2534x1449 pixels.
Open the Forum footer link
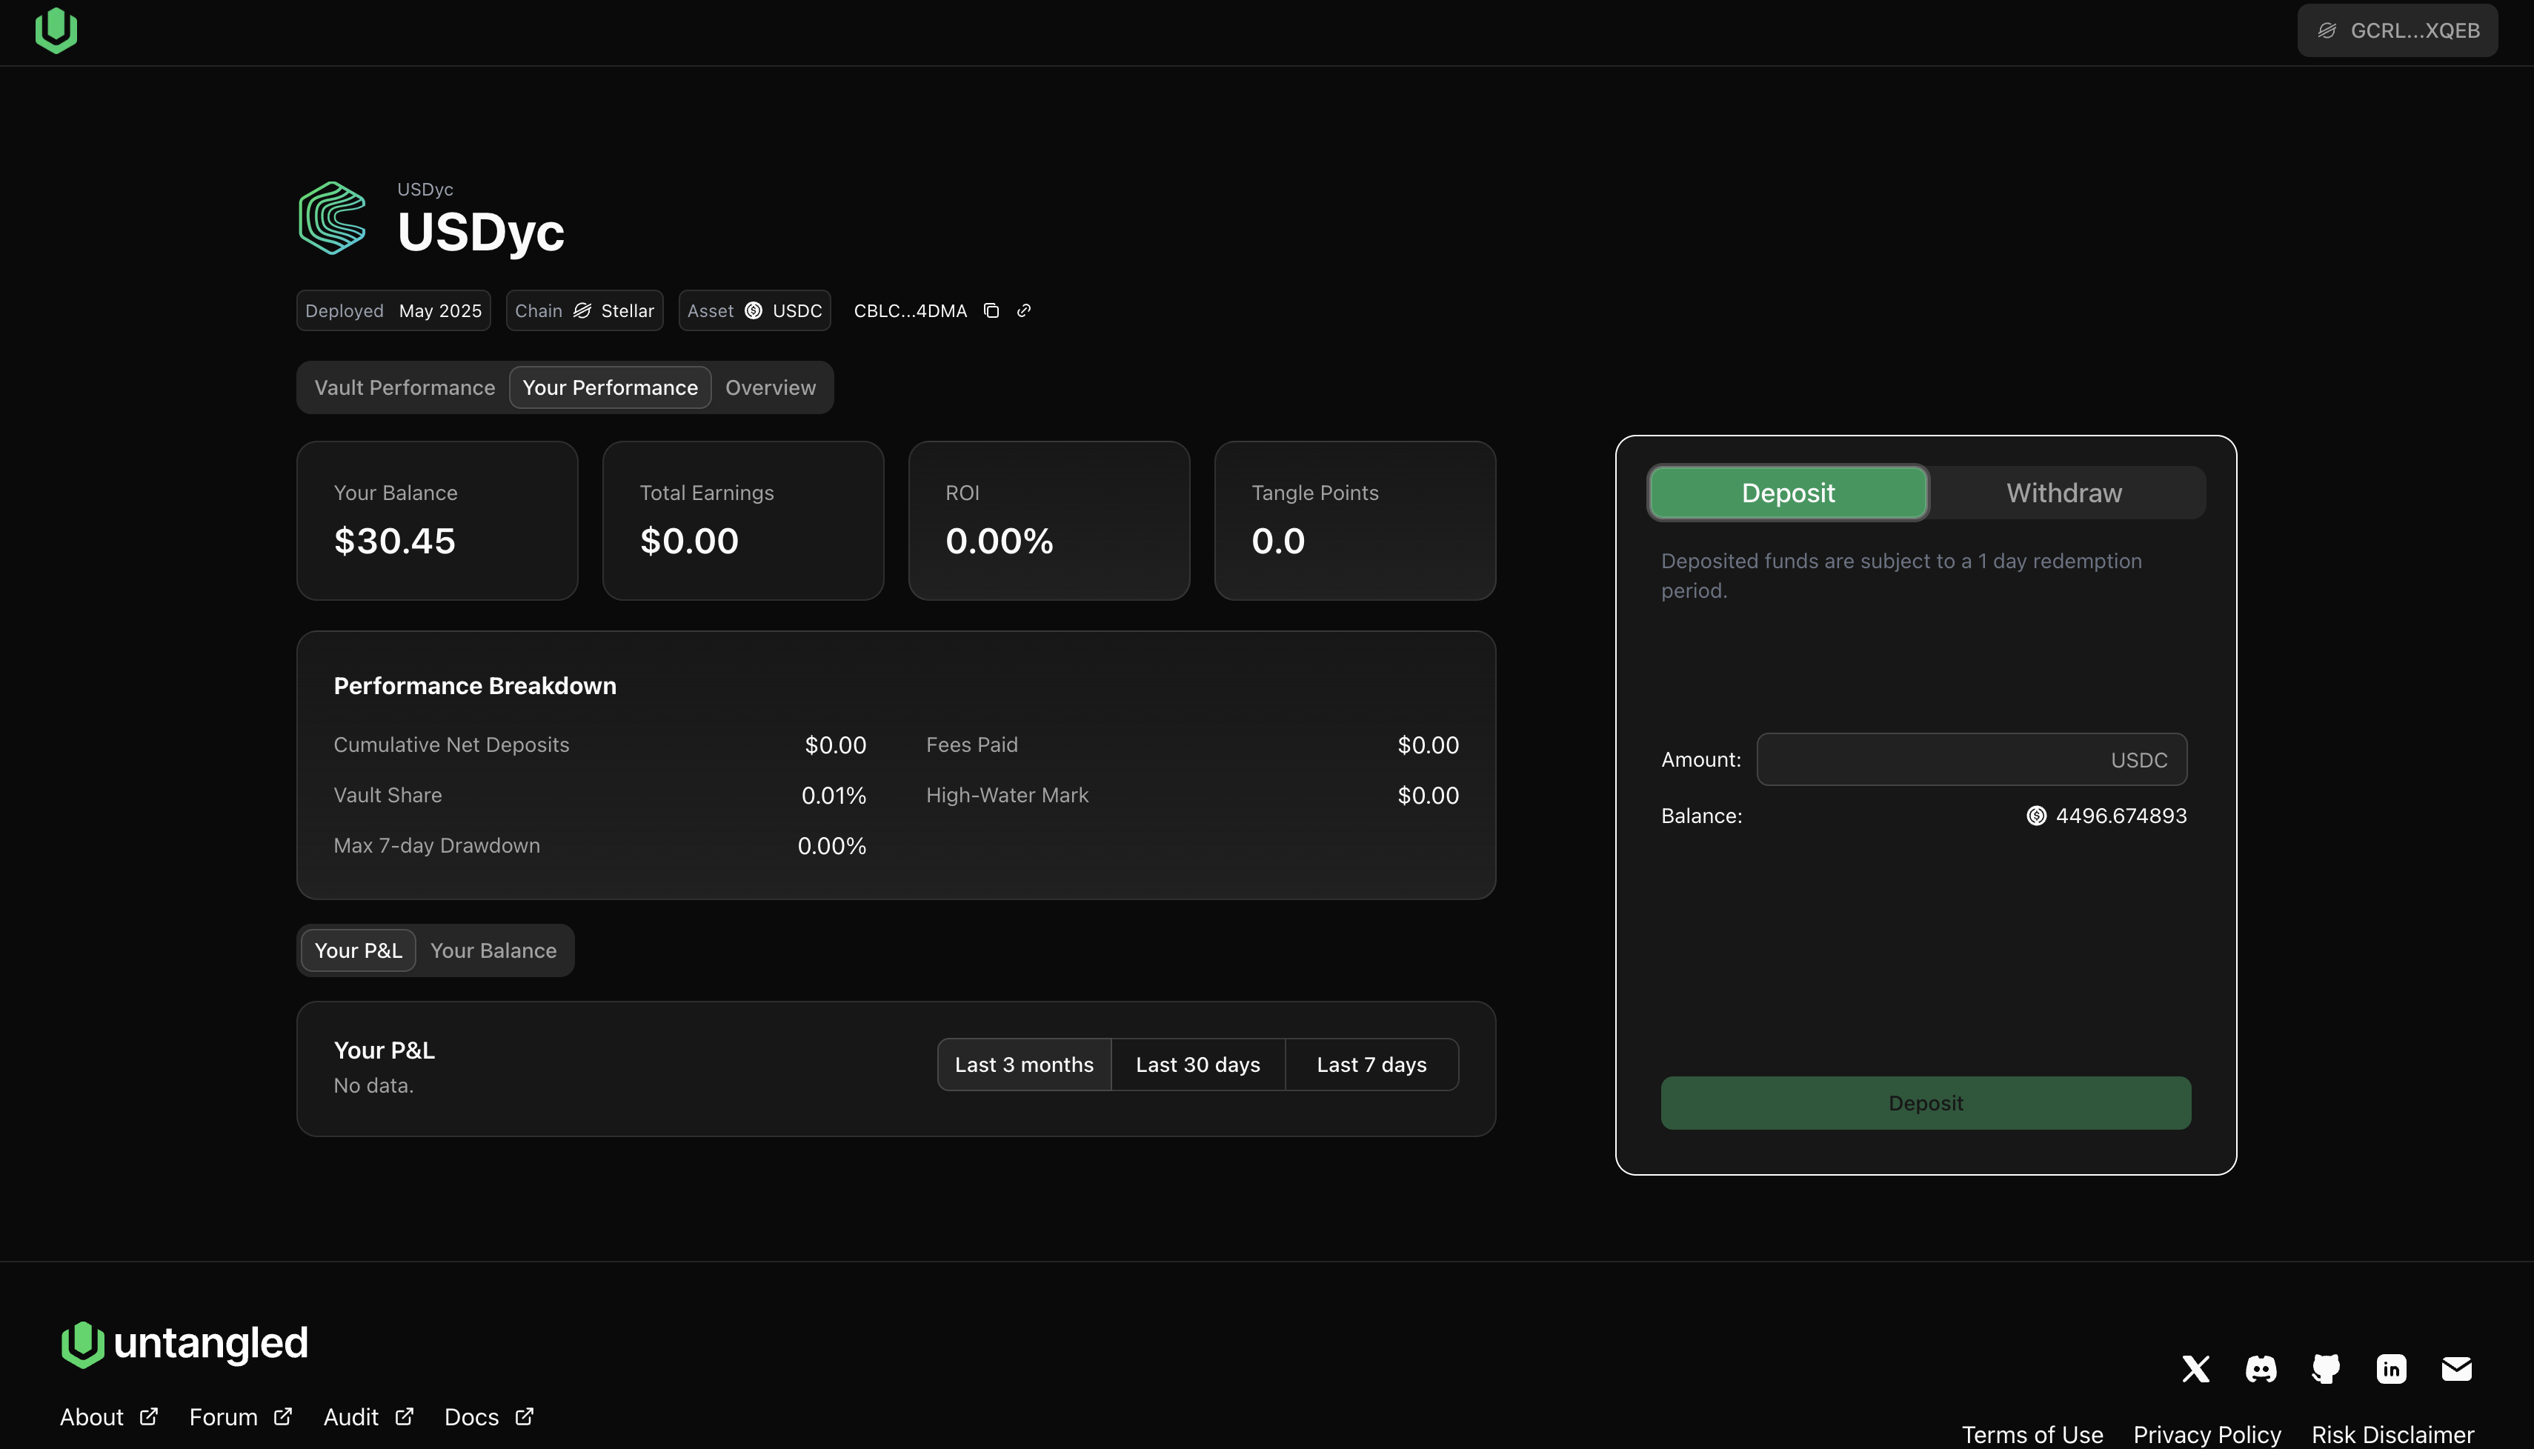point(223,1417)
